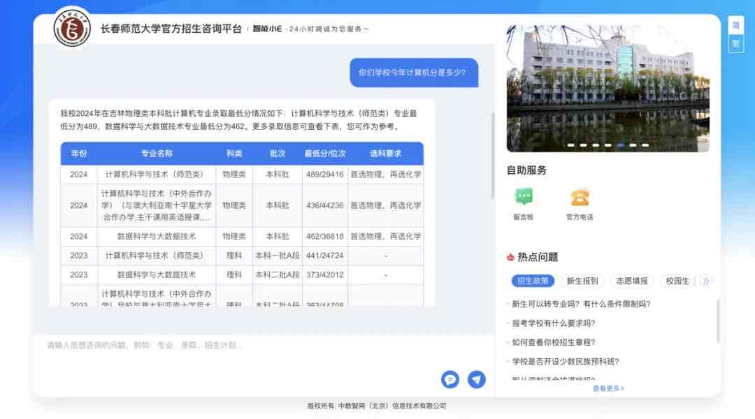Open question 报考学校有什么要求吗？
The height and width of the screenshot is (419, 755).
tap(554, 323)
